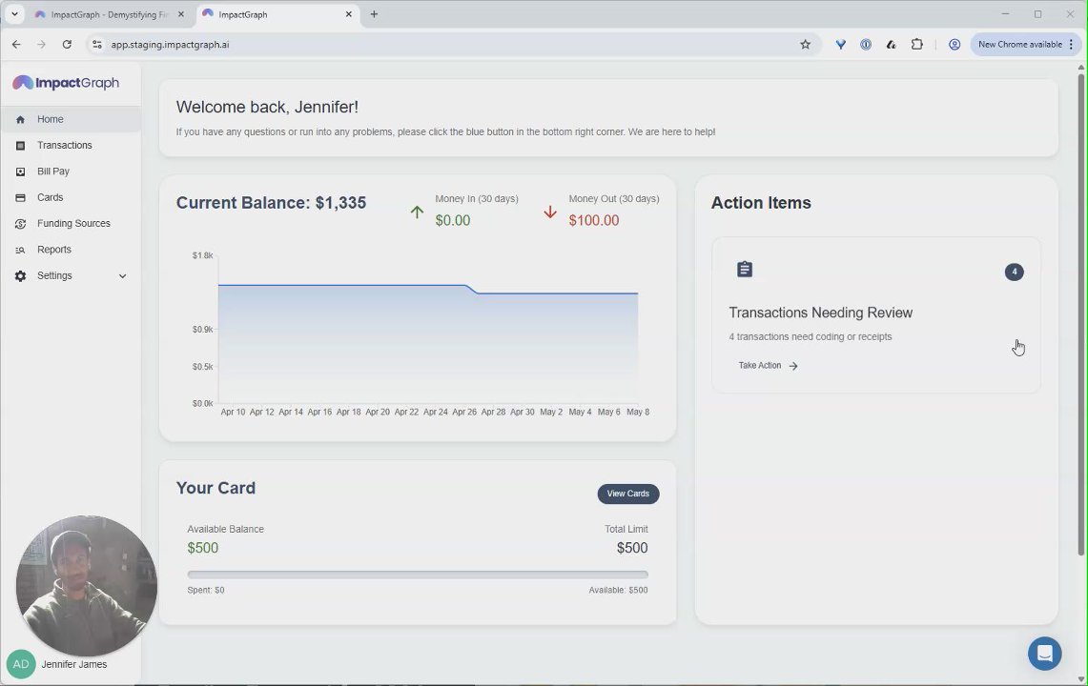
Task: Click the Take Action link
Action: 768,366
